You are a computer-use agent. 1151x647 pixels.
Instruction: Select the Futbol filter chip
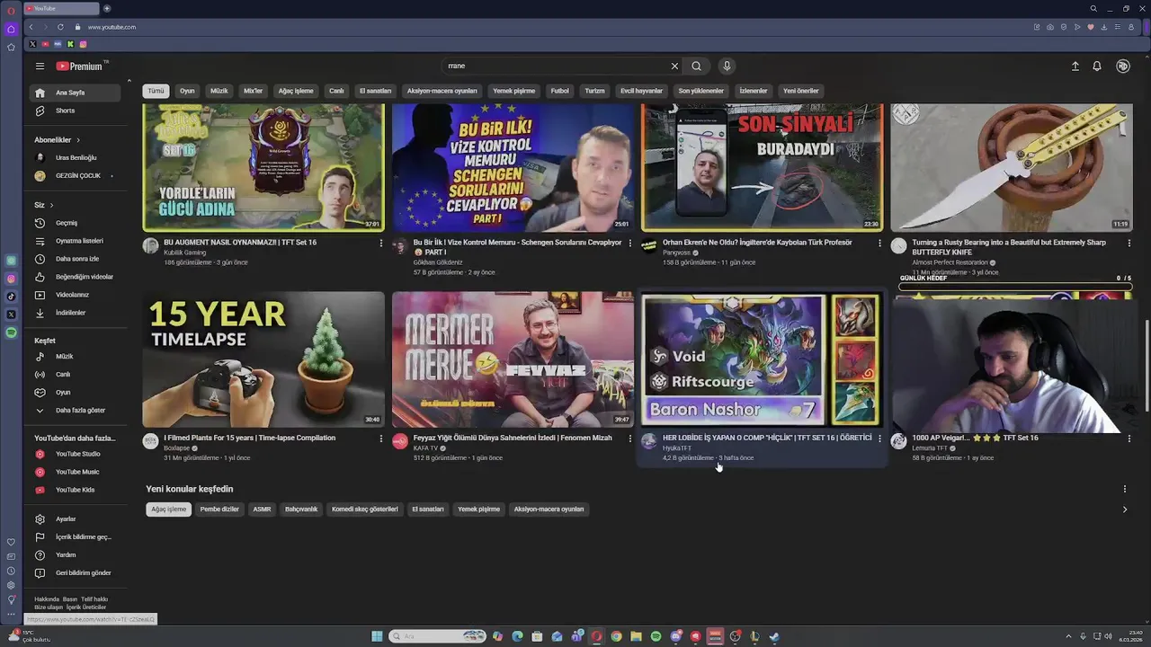[x=559, y=91]
